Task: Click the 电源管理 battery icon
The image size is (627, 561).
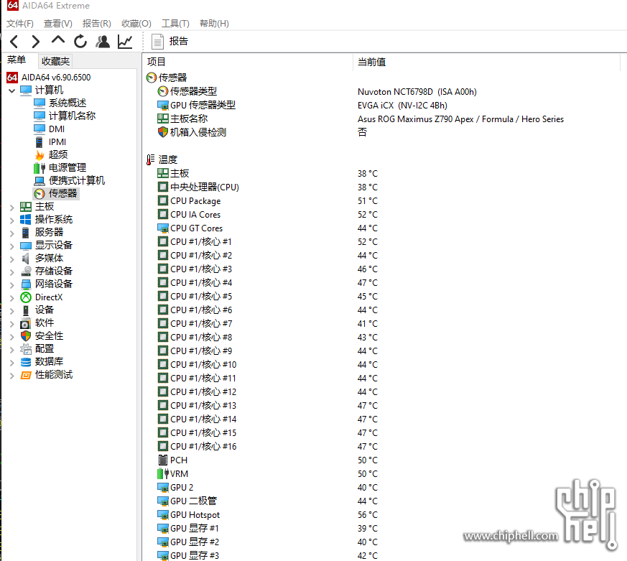Action: 40,168
